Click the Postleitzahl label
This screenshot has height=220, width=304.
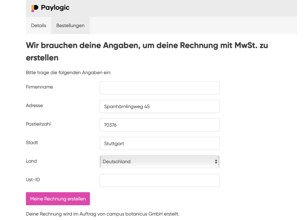(38, 124)
